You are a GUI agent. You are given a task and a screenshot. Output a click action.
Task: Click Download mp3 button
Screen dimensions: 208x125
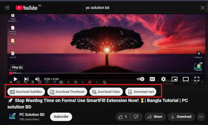point(141,92)
